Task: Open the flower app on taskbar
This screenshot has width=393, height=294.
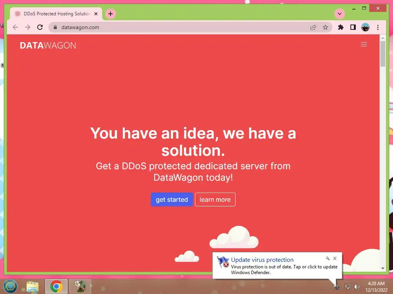Action: coord(80,286)
